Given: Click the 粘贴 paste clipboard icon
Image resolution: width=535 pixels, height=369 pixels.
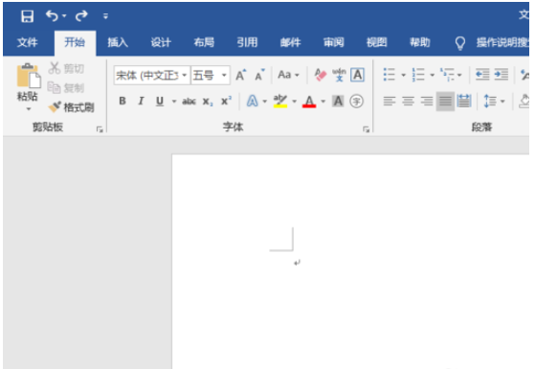Looking at the screenshot, I should pyautogui.click(x=28, y=76).
